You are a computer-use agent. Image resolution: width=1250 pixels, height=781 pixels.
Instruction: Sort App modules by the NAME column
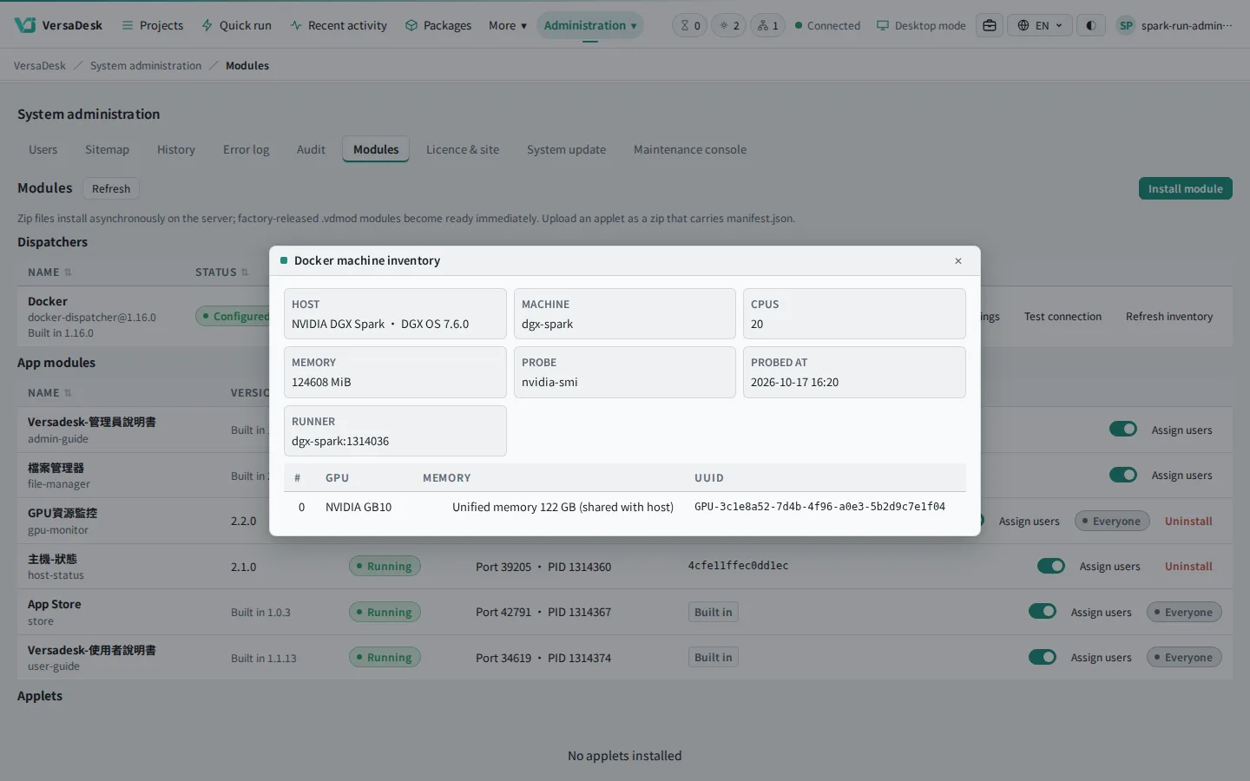click(49, 393)
